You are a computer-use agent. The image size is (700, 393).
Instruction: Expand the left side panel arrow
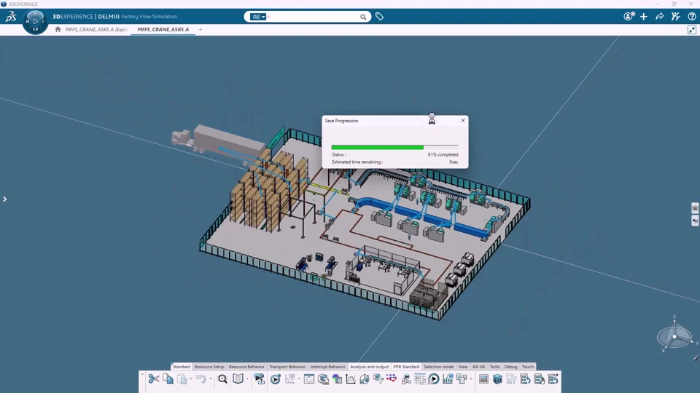(5, 199)
